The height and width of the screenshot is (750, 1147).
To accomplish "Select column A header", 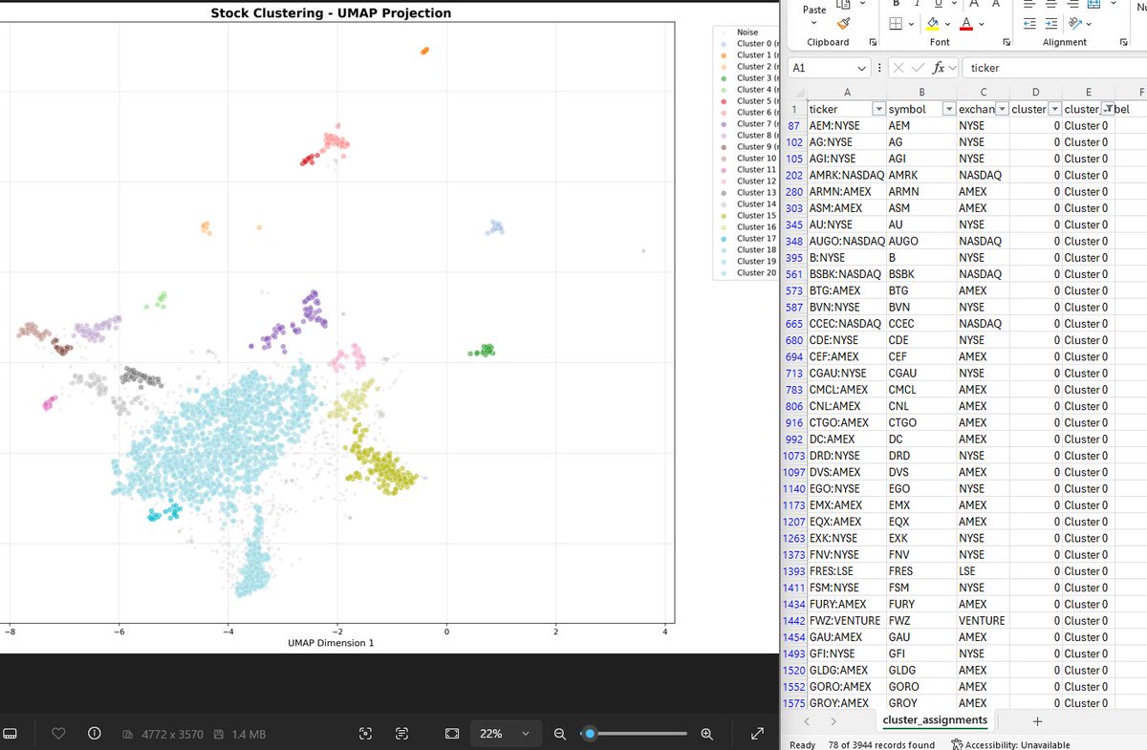I will point(846,92).
